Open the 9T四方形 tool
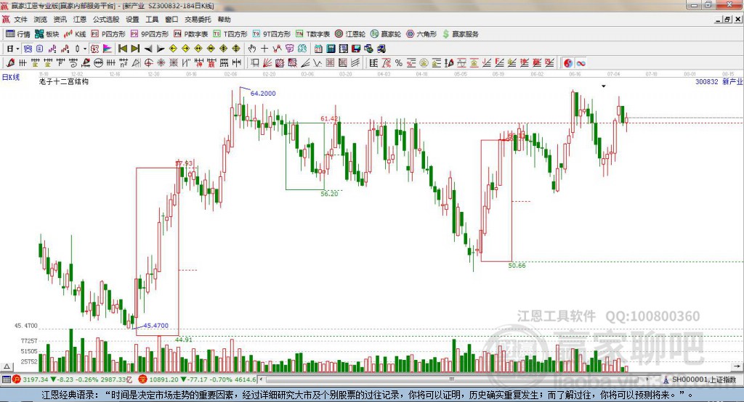The height and width of the screenshot is (402, 744). point(272,34)
